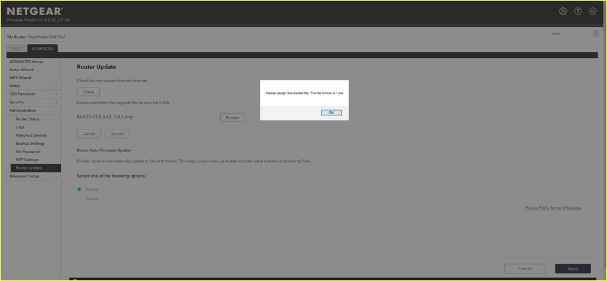Click Cancel next to Upload
Image resolution: width=607 pixels, height=281 pixels.
89,134
